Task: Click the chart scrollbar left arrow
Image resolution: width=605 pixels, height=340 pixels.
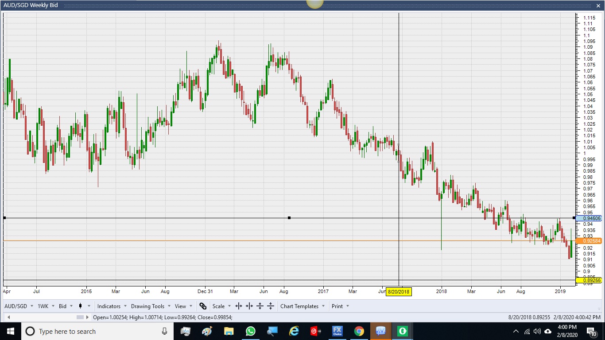Action: pyautogui.click(x=8, y=317)
